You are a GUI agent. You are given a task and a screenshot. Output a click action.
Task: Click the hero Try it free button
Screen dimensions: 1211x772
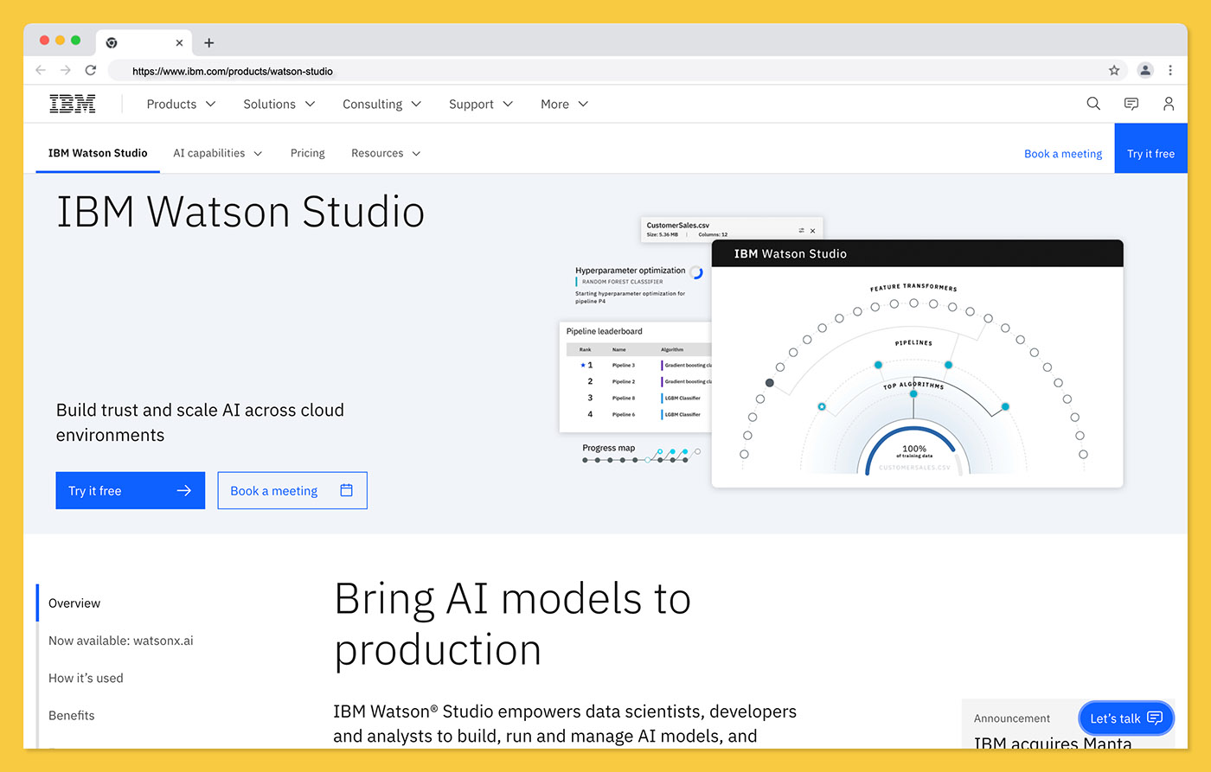pos(131,490)
